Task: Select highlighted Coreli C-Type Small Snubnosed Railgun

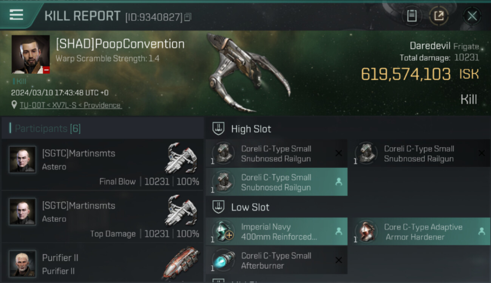Action: point(276,182)
